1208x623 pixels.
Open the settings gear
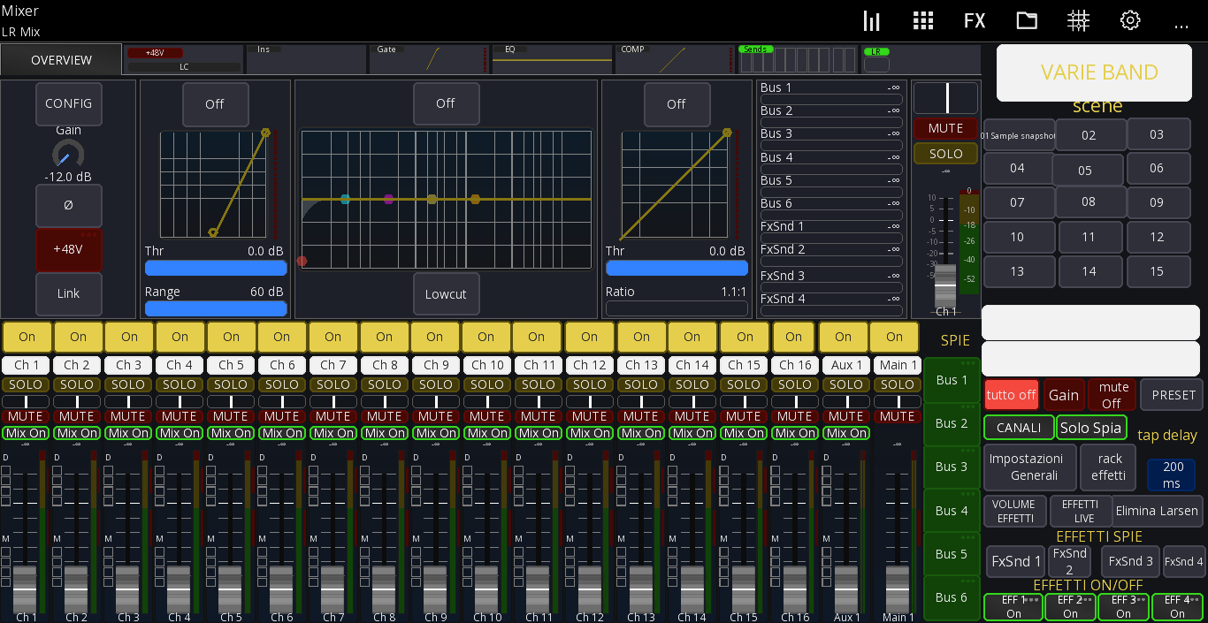coord(1129,21)
